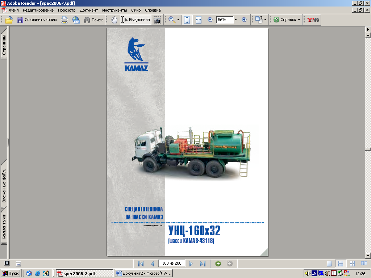Click the EN language indicator in tray
The width and height of the screenshot is (371, 278).
point(314,274)
